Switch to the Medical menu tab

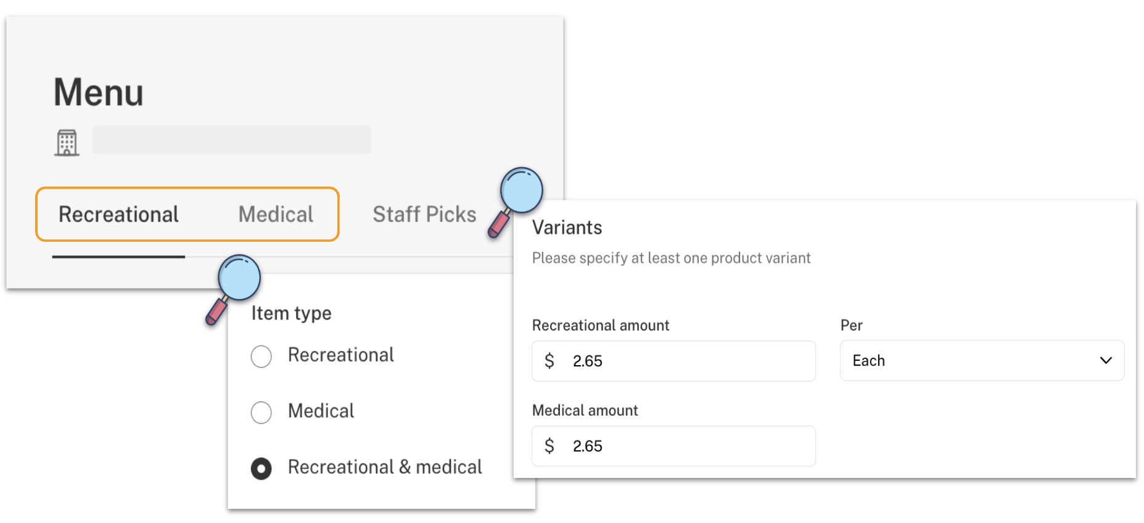click(276, 215)
